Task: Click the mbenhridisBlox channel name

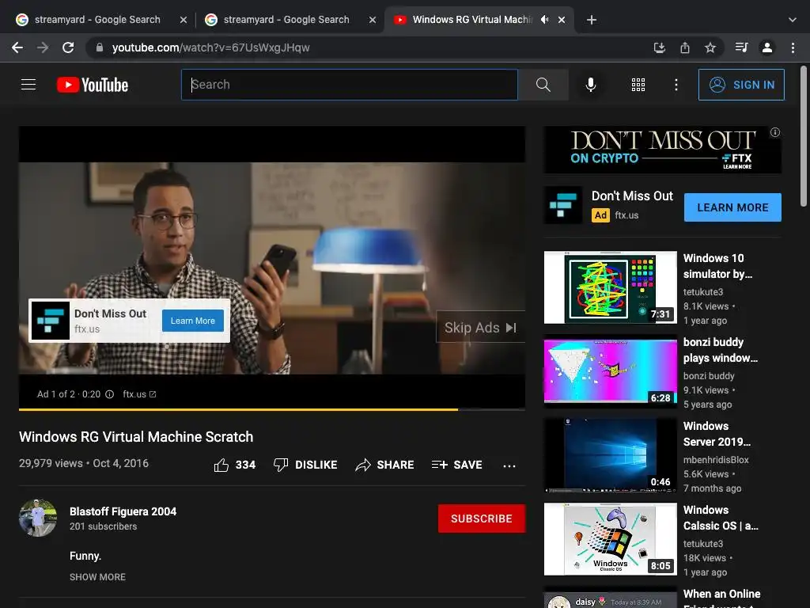Action: tap(715, 460)
